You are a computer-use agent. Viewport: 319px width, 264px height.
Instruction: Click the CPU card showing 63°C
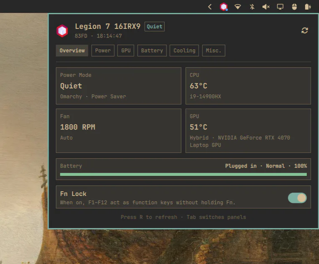[x=248, y=86]
